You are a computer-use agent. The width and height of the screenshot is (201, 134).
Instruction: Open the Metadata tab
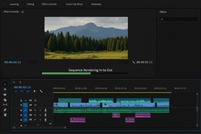click(x=96, y=4)
